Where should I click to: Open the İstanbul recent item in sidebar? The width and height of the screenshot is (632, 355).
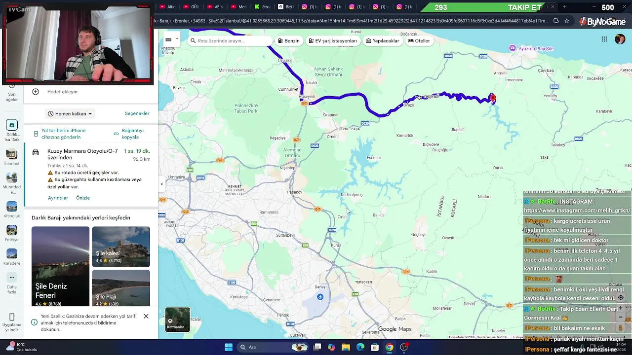(12, 154)
